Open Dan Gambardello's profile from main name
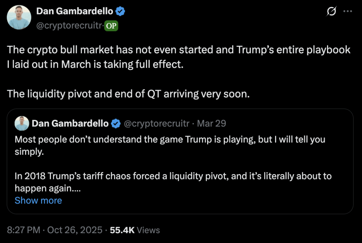The width and height of the screenshot is (362, 243). pyautogui.click(x=75, y=12)
